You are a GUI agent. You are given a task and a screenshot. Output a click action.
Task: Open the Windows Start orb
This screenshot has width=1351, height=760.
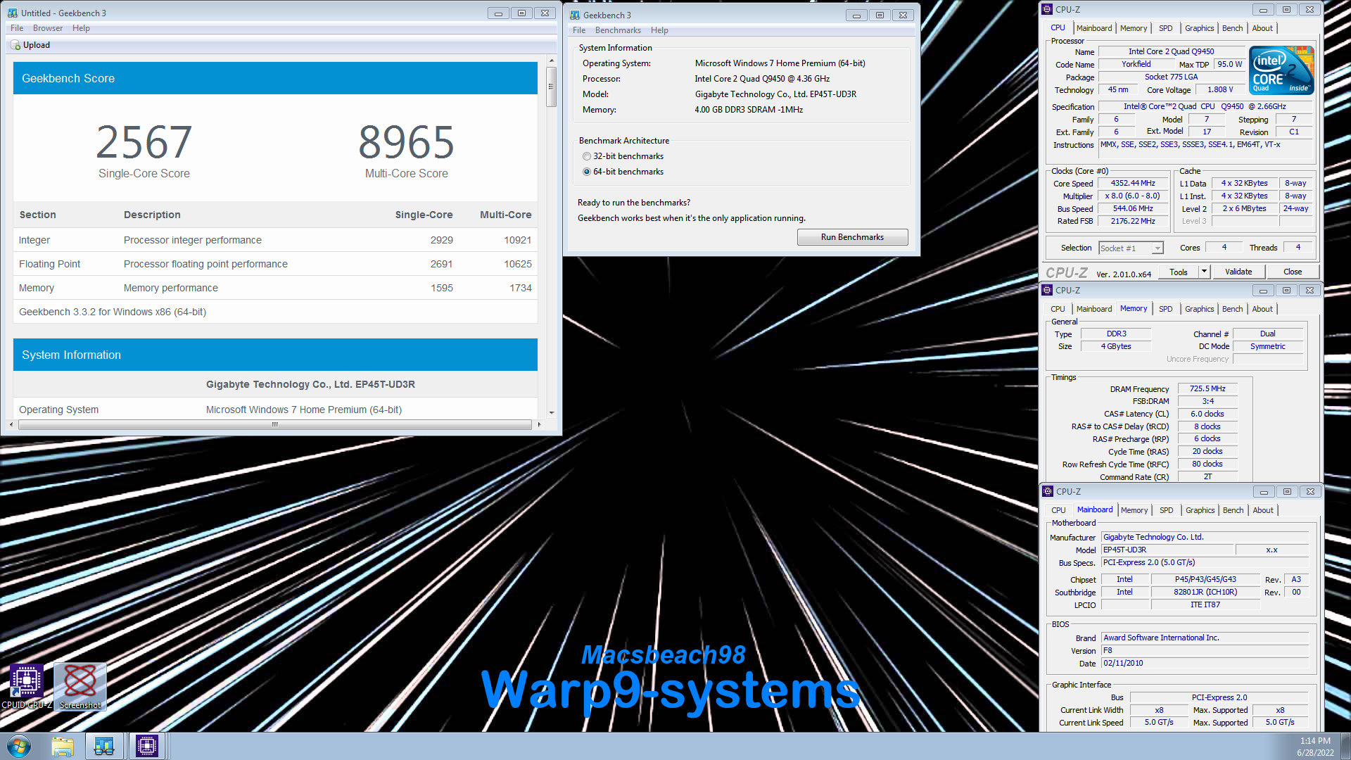point(19,746)
